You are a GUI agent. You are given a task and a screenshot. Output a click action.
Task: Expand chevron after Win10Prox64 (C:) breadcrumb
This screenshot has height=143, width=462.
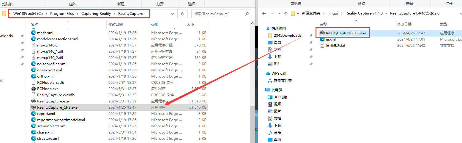pos(47,14)
